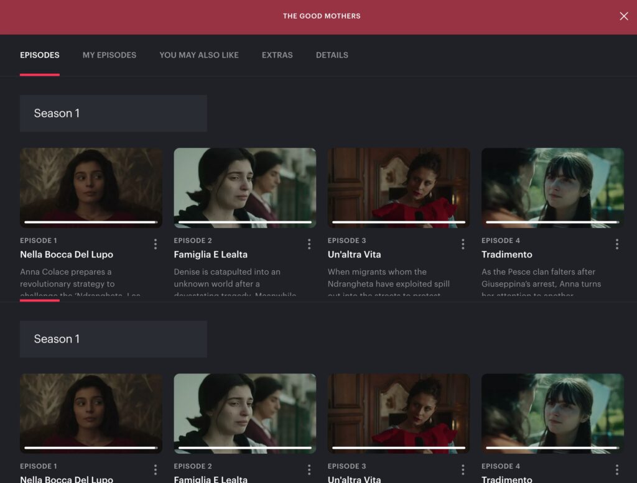Expand the second Season 1 selector
The image size is (637, 483).
[x=113, y=339]
